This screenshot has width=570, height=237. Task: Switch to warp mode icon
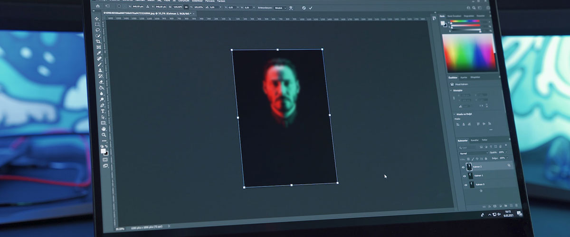(290, 8)
